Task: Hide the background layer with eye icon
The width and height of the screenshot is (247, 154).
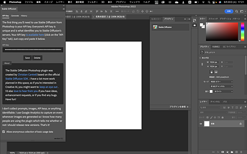Action: coord(201,124)
